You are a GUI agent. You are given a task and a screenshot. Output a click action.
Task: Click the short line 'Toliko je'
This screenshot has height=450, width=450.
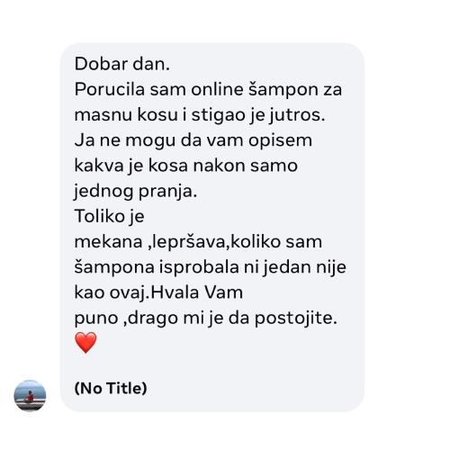click(x=109, y=217)
